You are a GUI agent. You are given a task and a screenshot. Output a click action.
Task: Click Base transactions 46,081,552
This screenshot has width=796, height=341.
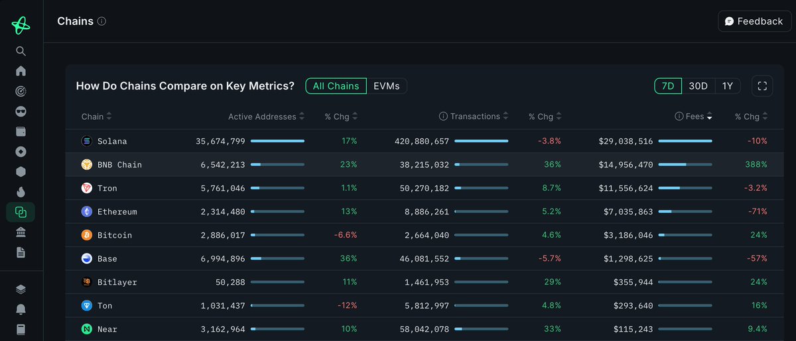[424, 259]
